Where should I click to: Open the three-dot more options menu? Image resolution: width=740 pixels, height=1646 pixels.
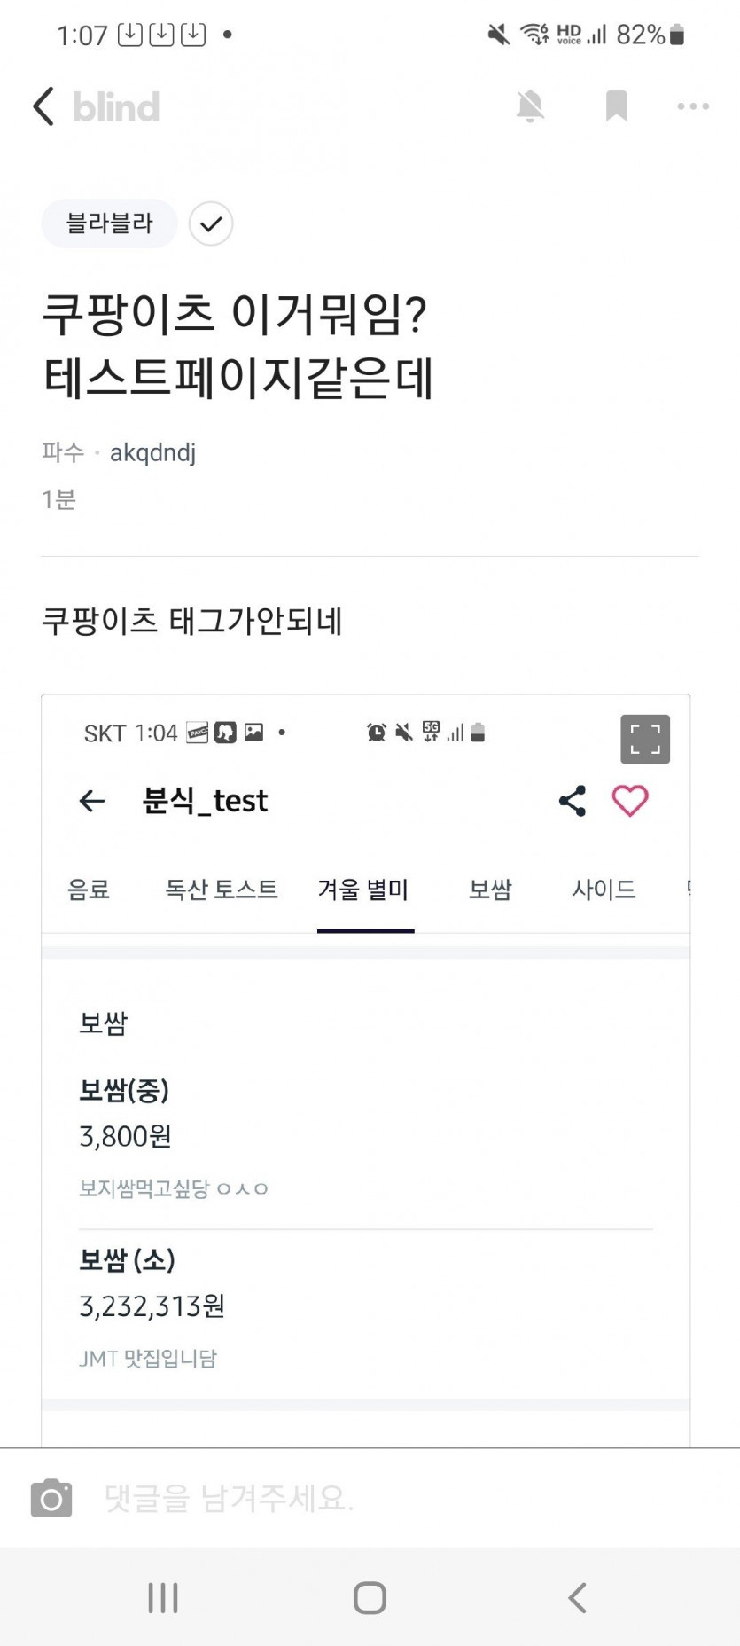pos(692,106)
